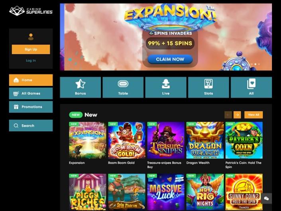Click the Casino Superlines logo
This screenshot has width=281, height=211.
coord(31,11)
